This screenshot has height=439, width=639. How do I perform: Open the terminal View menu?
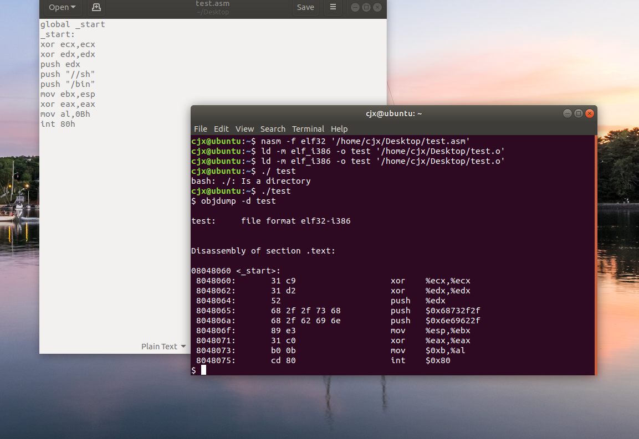[244, 128]
